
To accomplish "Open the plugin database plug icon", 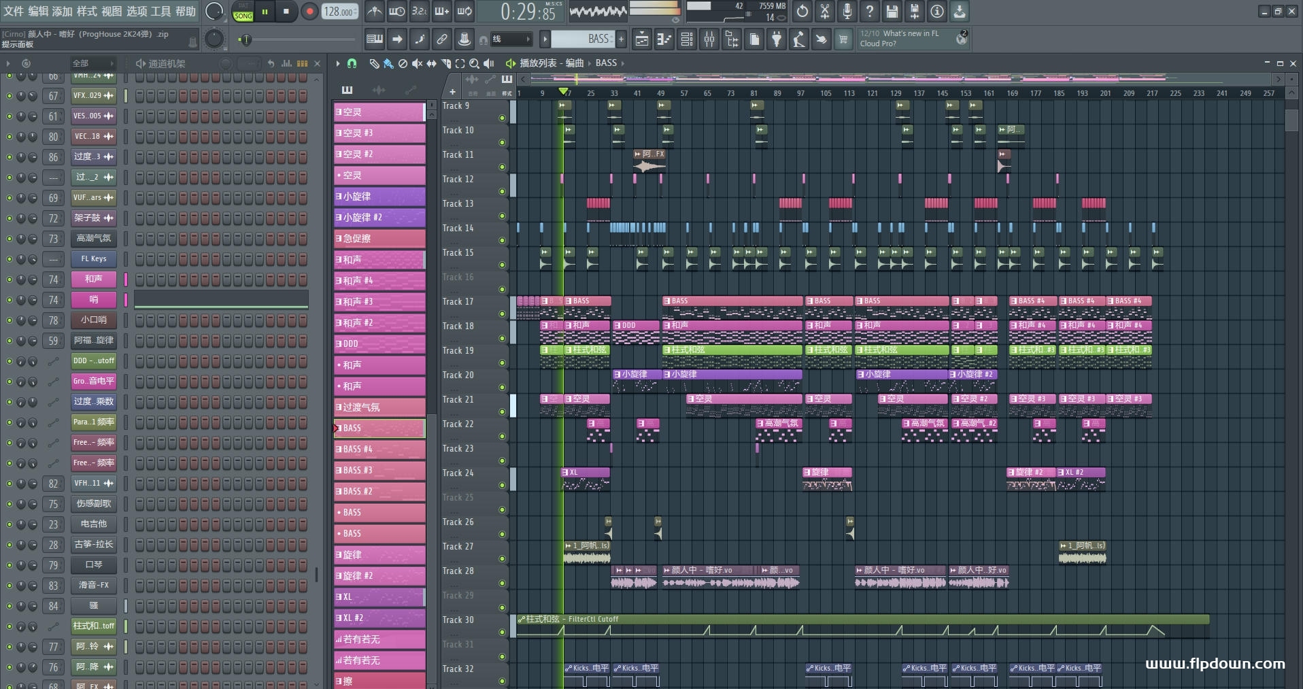I will pos(776,39).
